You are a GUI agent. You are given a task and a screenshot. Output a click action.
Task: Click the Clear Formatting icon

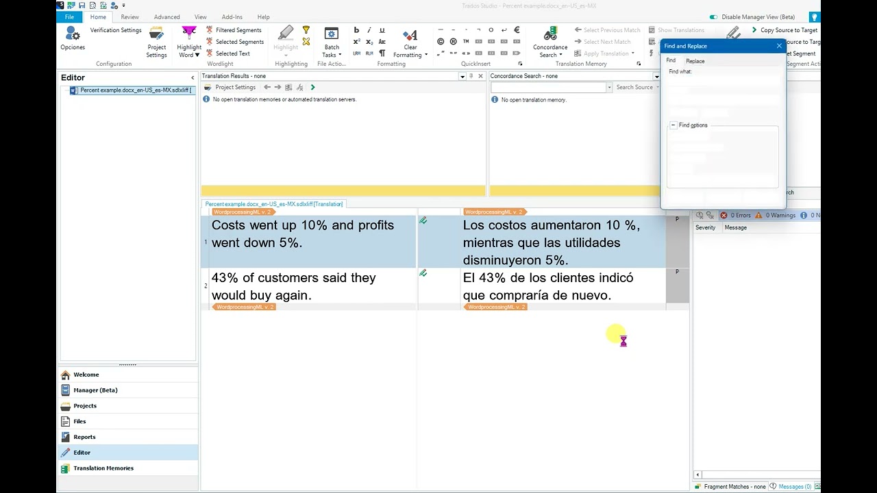[x=410, y=34]
